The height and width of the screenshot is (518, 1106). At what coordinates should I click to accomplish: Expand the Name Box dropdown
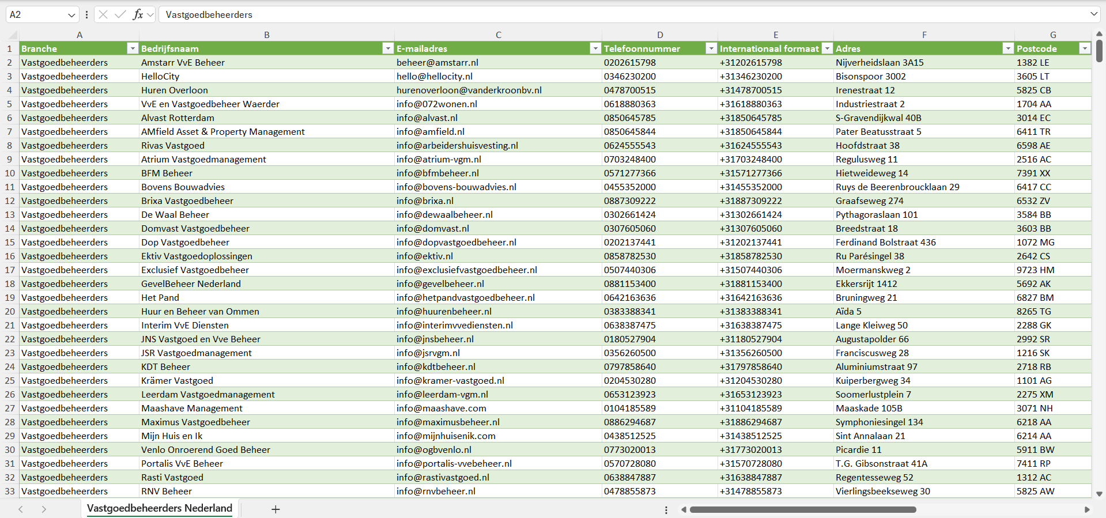point(71,14)
